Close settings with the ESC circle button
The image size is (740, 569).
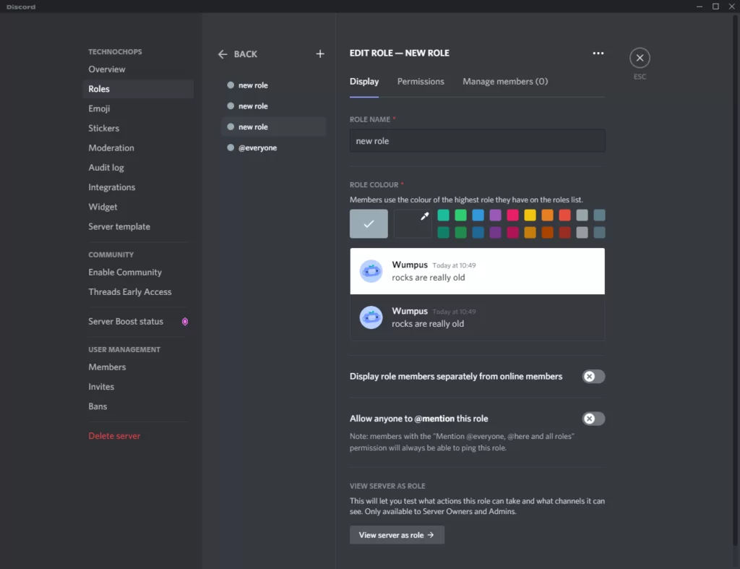pyautogui.click(x=640, y=58)
